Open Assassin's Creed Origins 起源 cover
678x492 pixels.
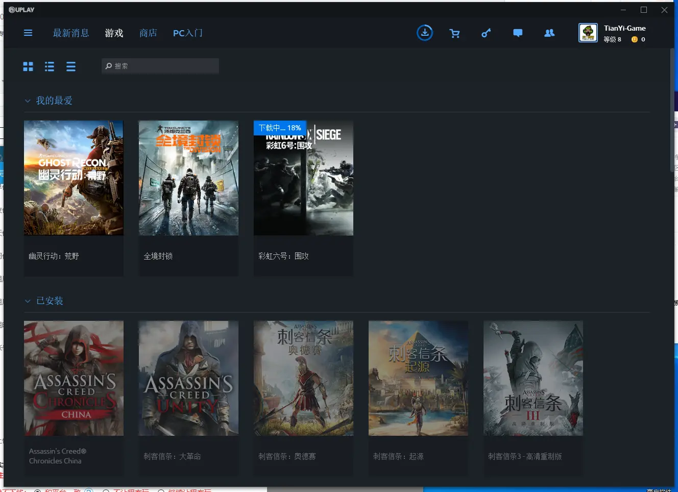418,378
